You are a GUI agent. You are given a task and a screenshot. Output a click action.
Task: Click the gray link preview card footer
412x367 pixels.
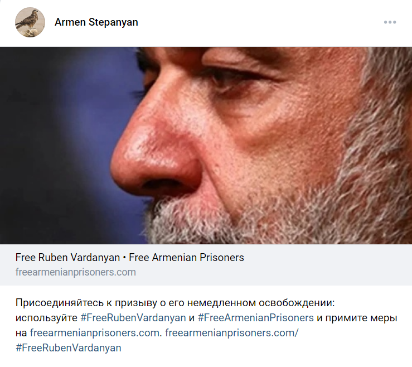206,265
